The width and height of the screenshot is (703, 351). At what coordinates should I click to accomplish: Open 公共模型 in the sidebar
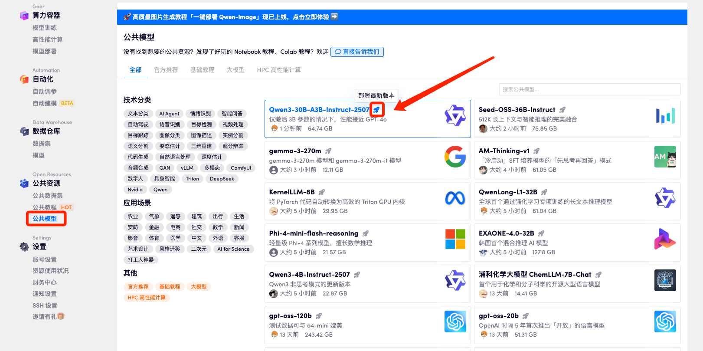pos(45,219)
